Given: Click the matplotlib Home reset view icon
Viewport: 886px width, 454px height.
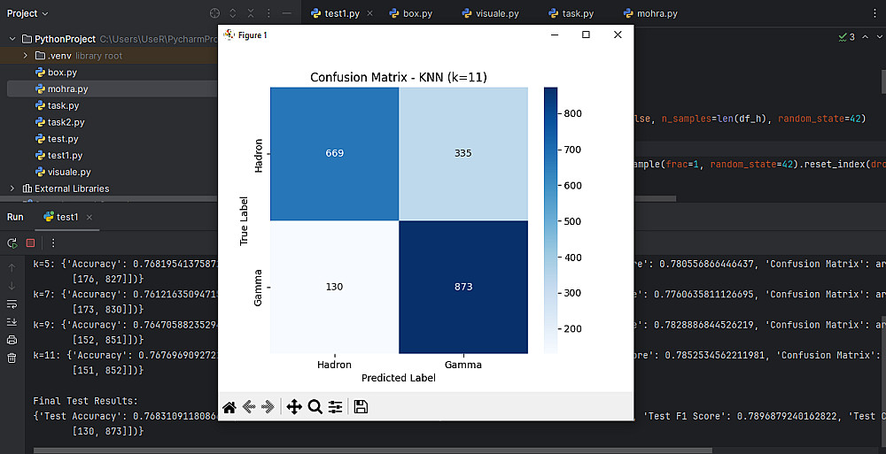Looking at the screenshot, I should (229, 407).
